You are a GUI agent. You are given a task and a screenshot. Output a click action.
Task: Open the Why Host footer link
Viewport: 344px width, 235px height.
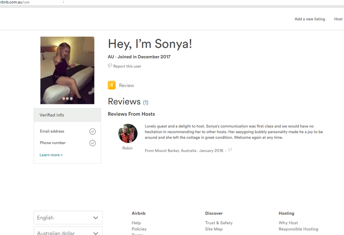[x=288, y=223]
